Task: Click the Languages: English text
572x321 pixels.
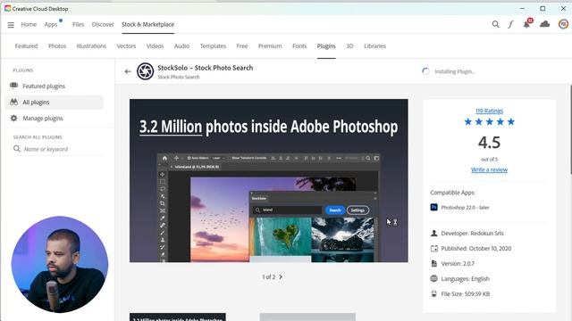Action: pyautogui.click(x=465, y=279)
